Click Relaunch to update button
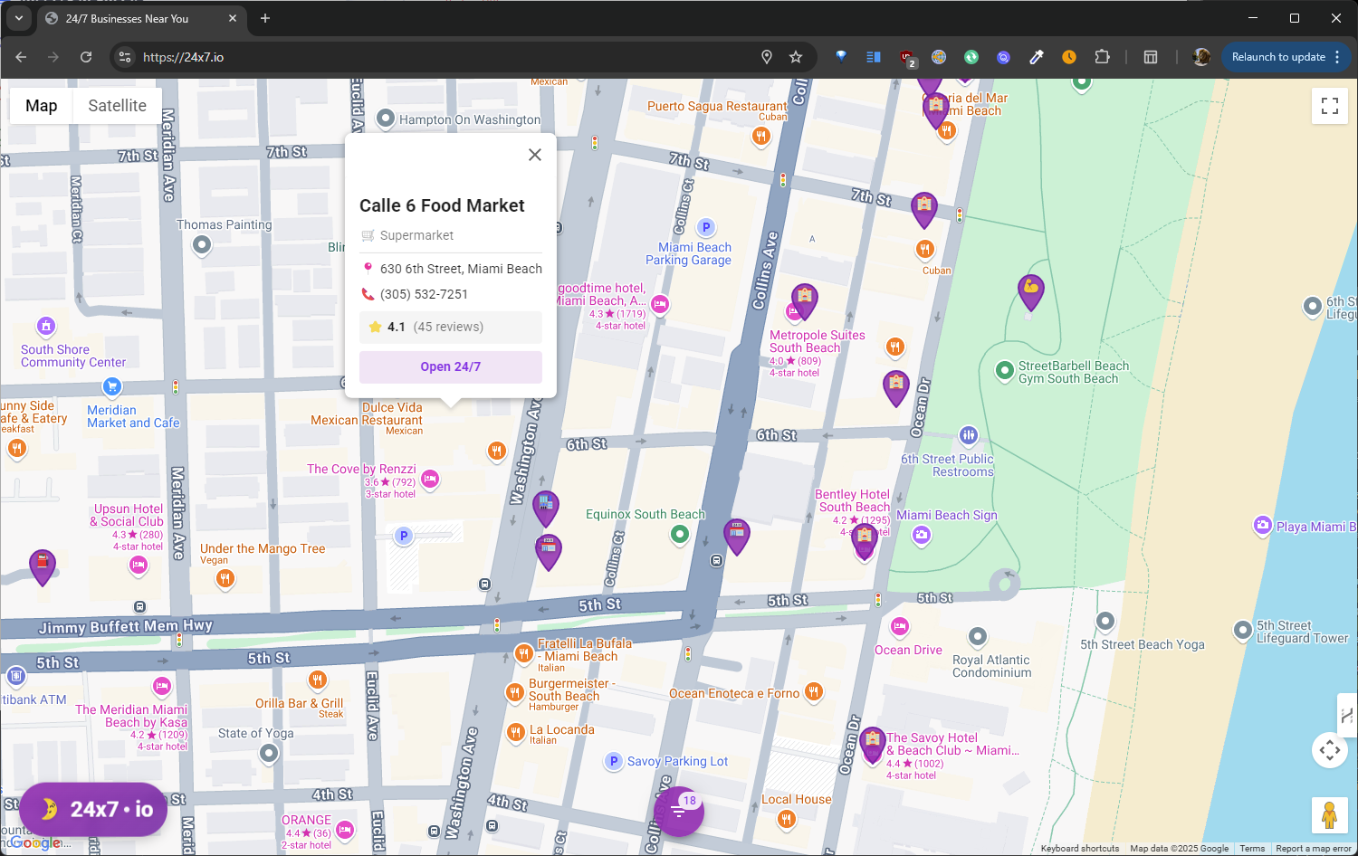This screenshot has height=856, width=1358. 1278,57
